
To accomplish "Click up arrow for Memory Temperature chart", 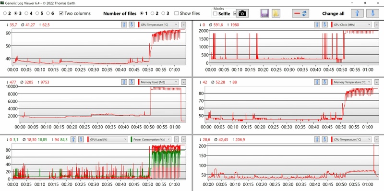I will click(317, 82).
